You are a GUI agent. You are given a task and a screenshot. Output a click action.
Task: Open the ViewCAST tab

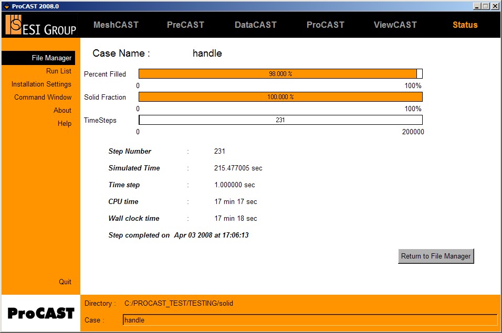point(395,25)
